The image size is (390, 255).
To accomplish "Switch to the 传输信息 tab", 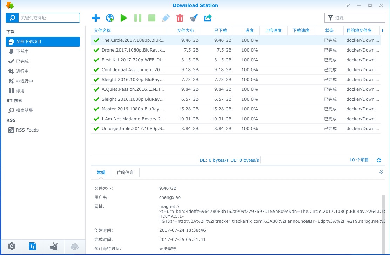I will [x=125, y=173].
